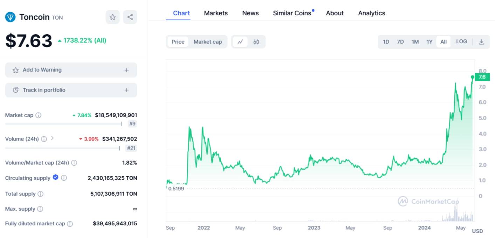This screenshot has height=238, width=495.
Task: Click the market cap rank progress bar
Action: pyautogui.click(x=64, y=124)
